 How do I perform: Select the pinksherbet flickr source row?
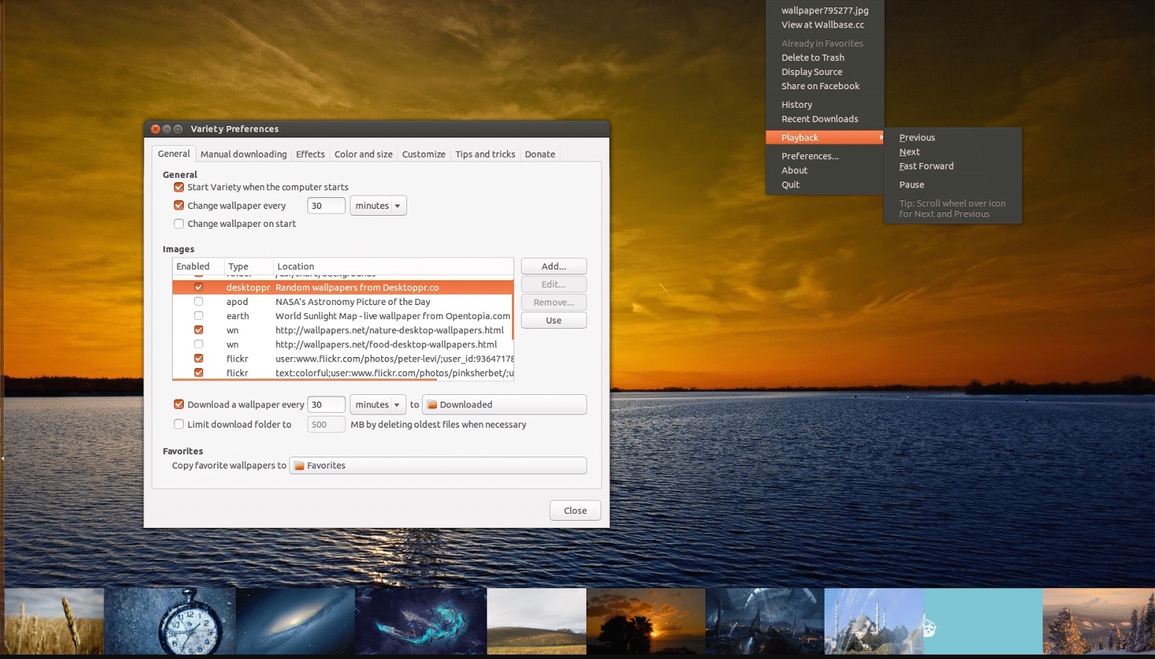tap(342, 373)
